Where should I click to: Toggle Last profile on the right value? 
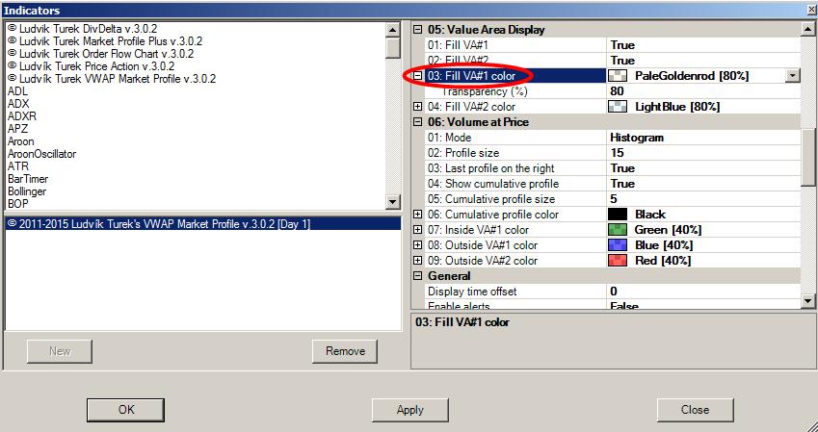click(702, 168)
